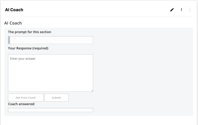Click empty gray panel area beside the form
The height and width of the screenshot is (125, 198).
click(143, 71)
